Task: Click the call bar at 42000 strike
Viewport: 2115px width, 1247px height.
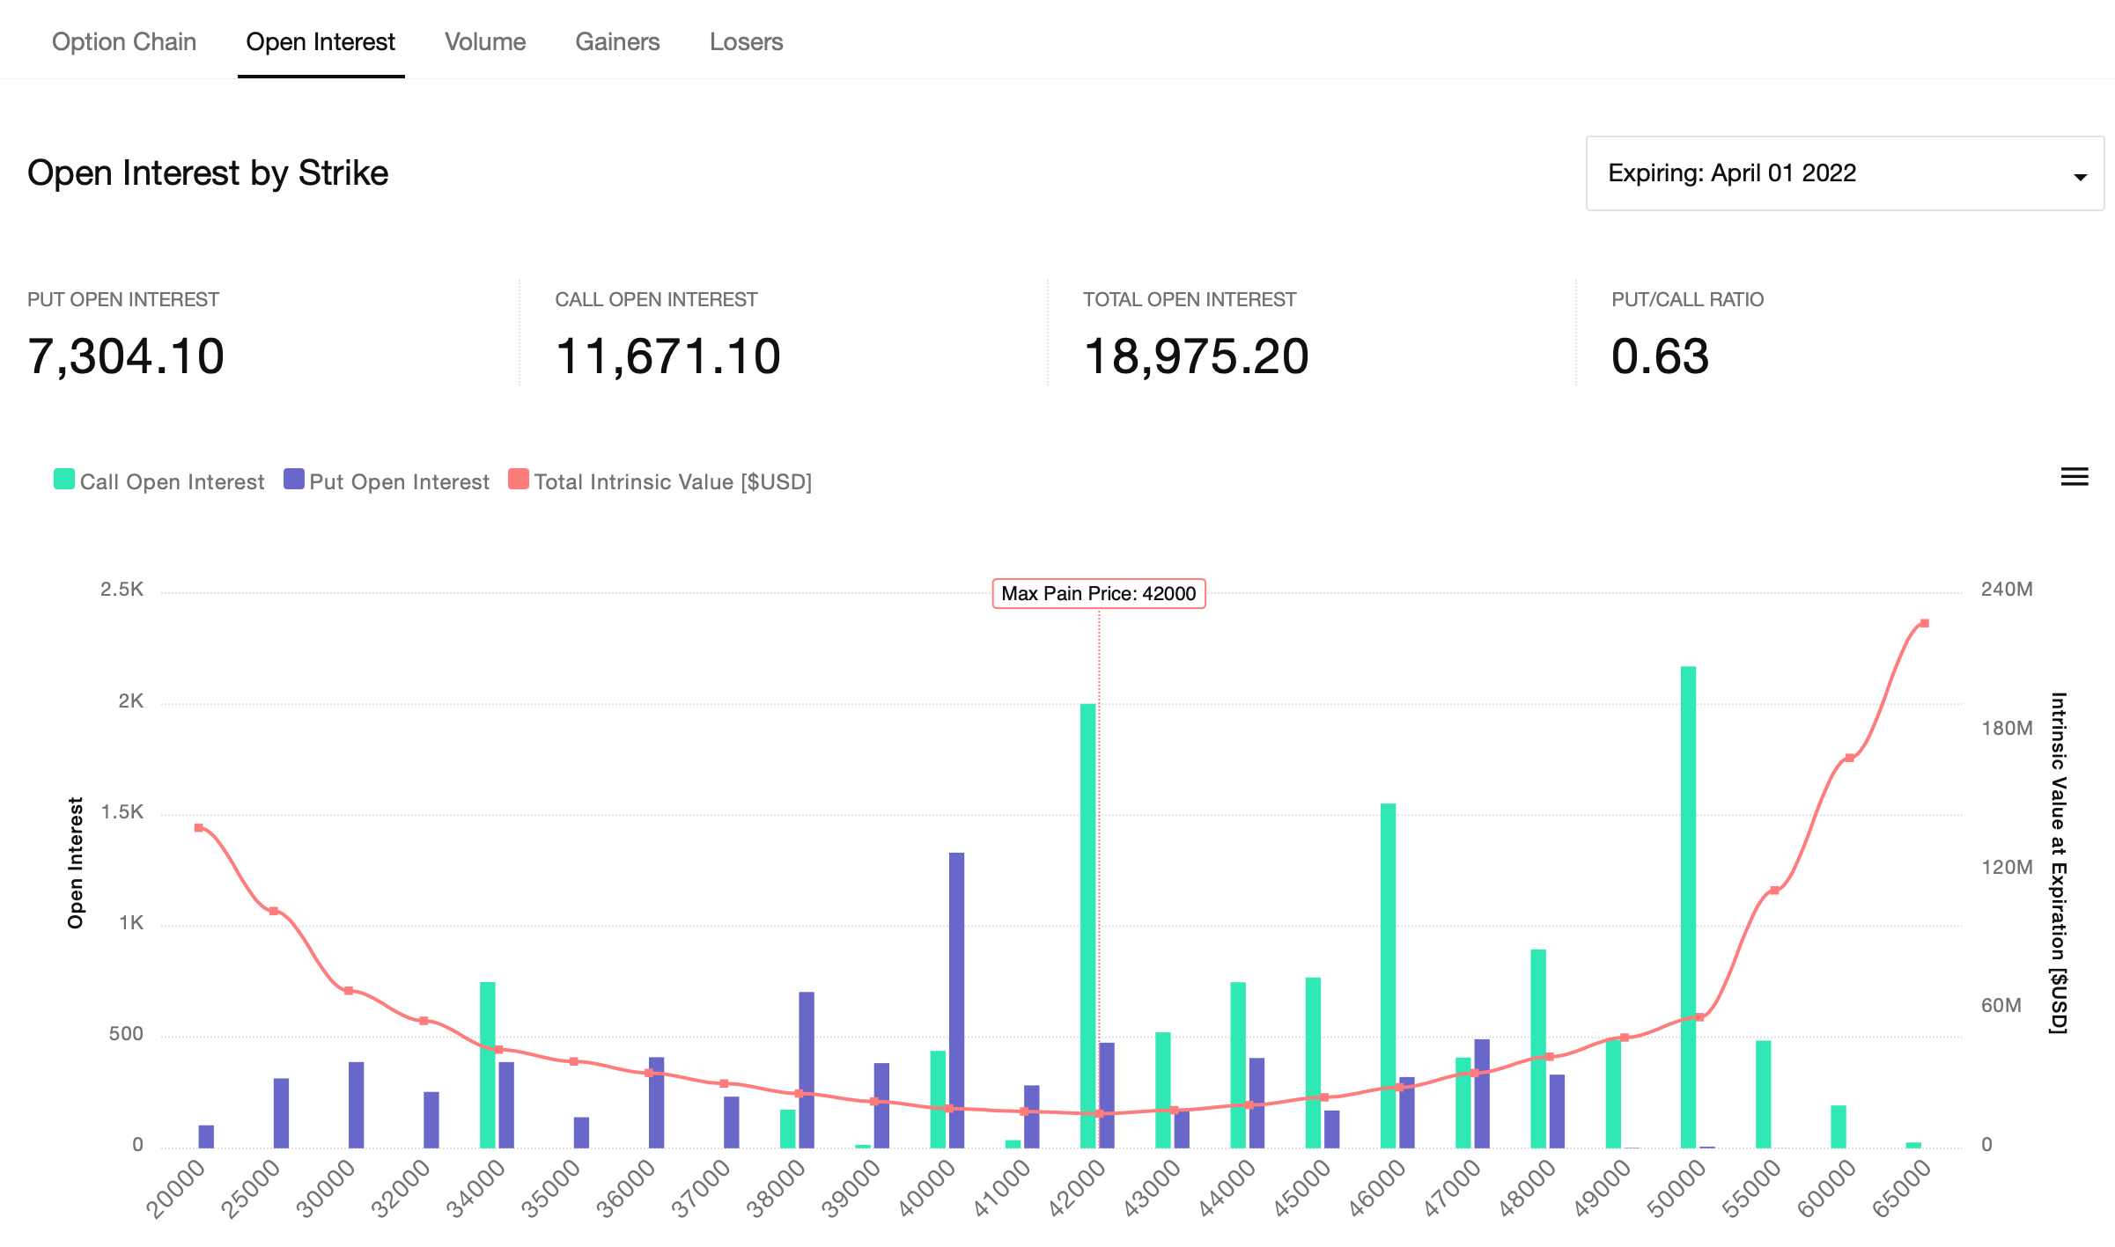Action: [1088, 924]
